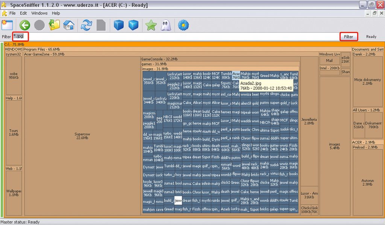Open the Help menu
The height and width of the screenshot is (225, 385).
(x=56, y=13)
